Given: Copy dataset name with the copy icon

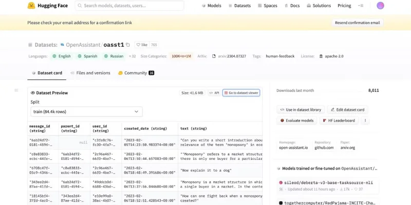Looking at the screenshot, I should (127, 45).
